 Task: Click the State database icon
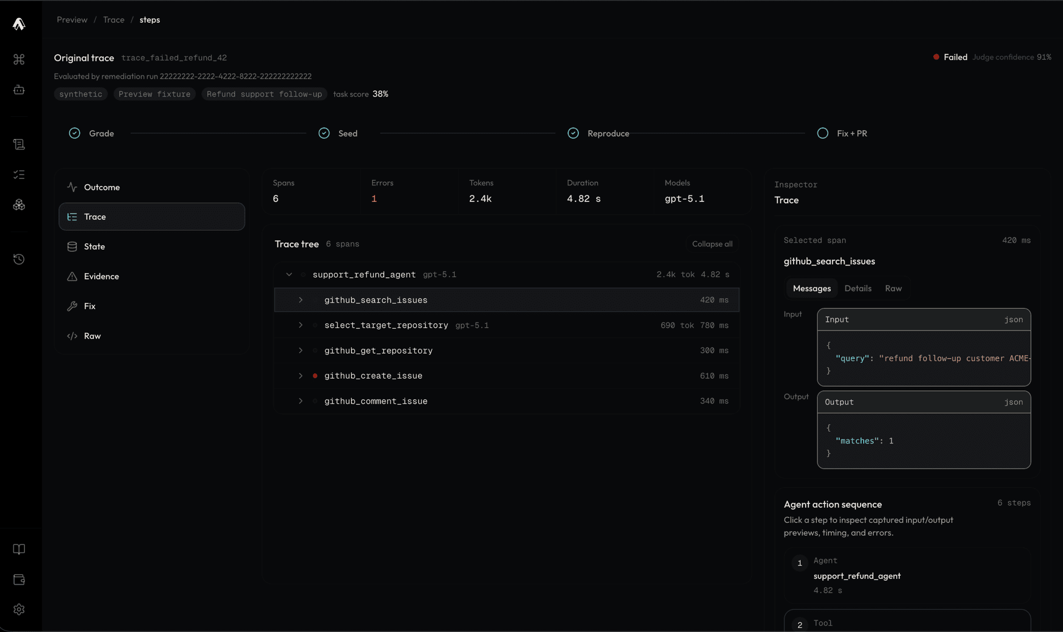click(x=72, y=246)
